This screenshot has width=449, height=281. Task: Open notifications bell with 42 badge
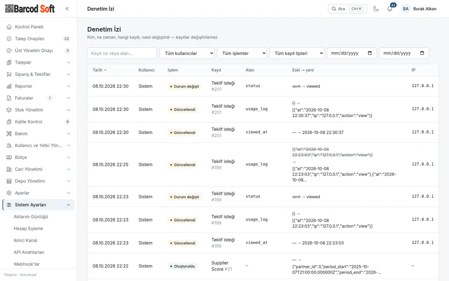390,8
